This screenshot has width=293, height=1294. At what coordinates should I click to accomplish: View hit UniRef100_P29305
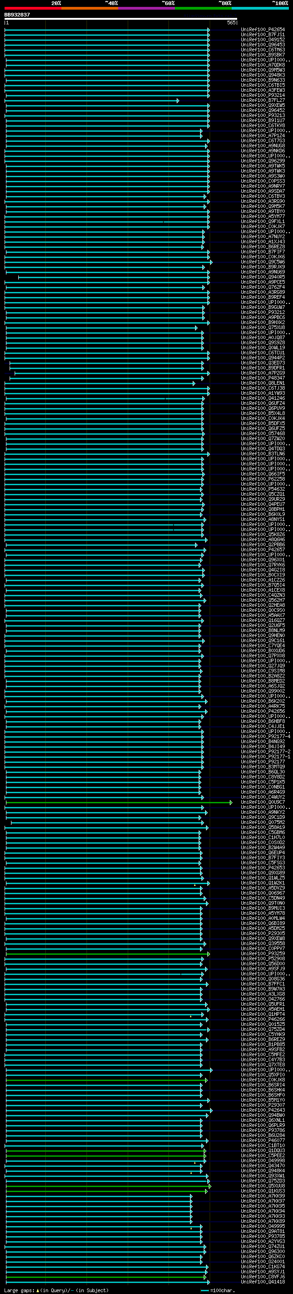[x=263, y=933]
